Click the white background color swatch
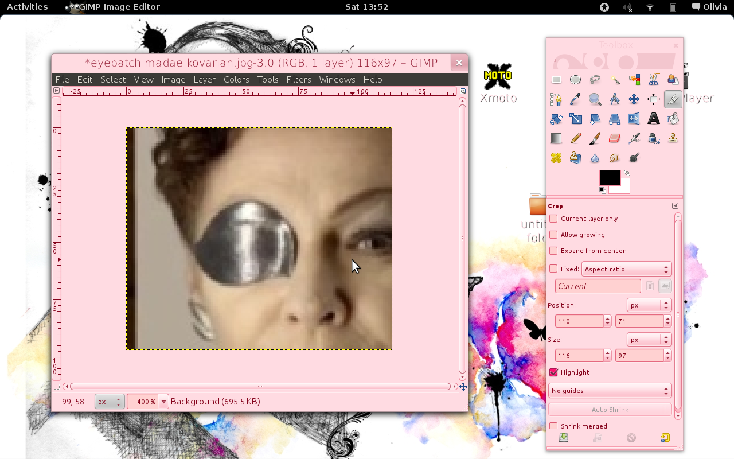 (x=624, y=188)
